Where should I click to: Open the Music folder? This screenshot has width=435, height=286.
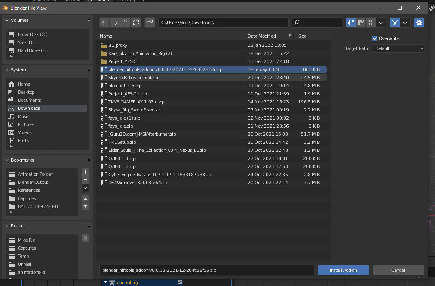click(47, 116)
